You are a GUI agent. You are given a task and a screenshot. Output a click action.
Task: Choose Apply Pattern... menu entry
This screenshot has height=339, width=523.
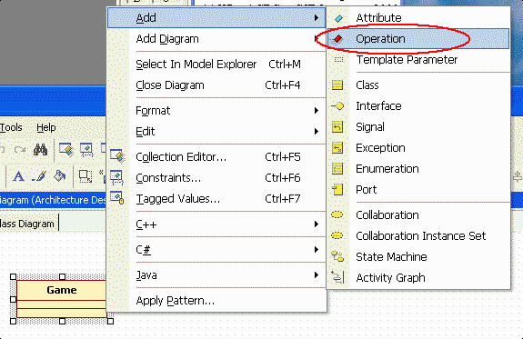tap(216, 300)
